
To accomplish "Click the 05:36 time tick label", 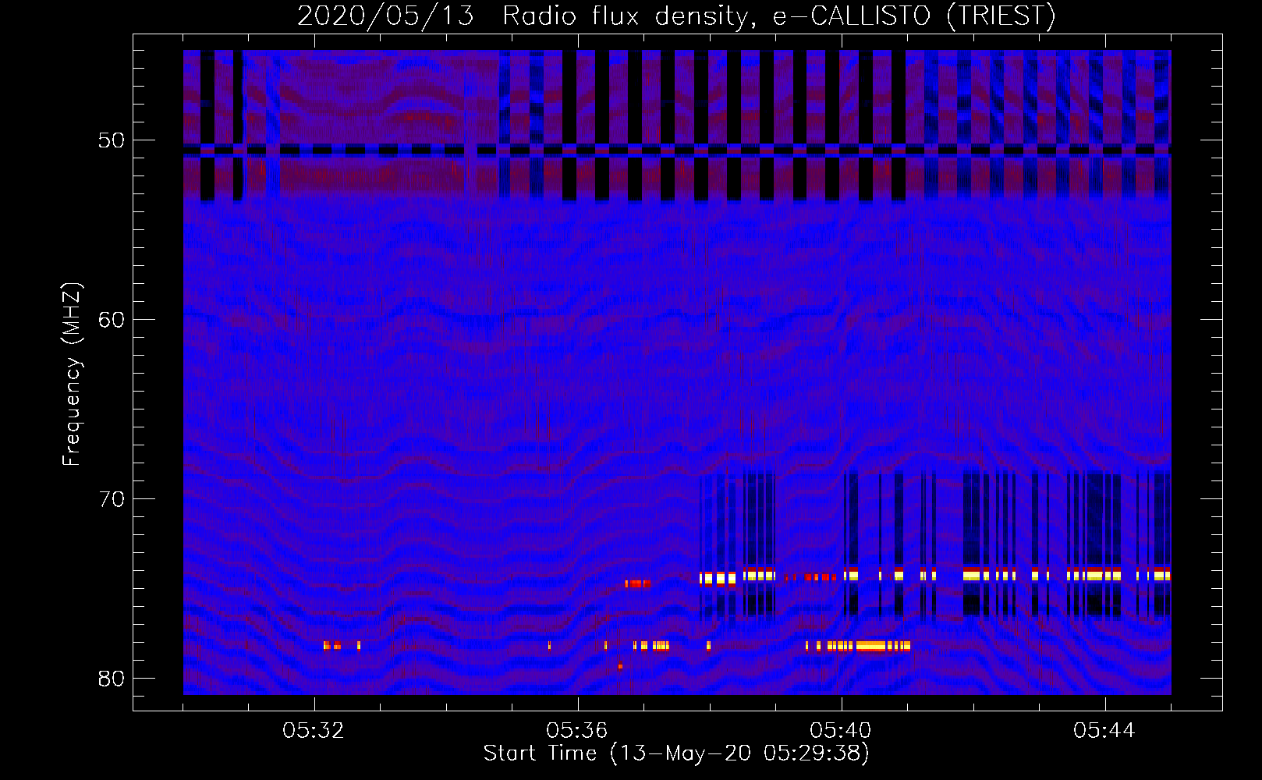I will (x=577, y=731).
